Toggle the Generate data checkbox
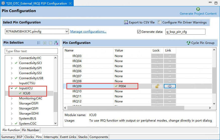 tap(139, 32)
